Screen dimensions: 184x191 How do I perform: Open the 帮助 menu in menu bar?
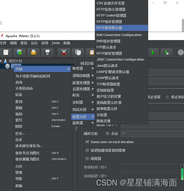[x=67, y=43]
